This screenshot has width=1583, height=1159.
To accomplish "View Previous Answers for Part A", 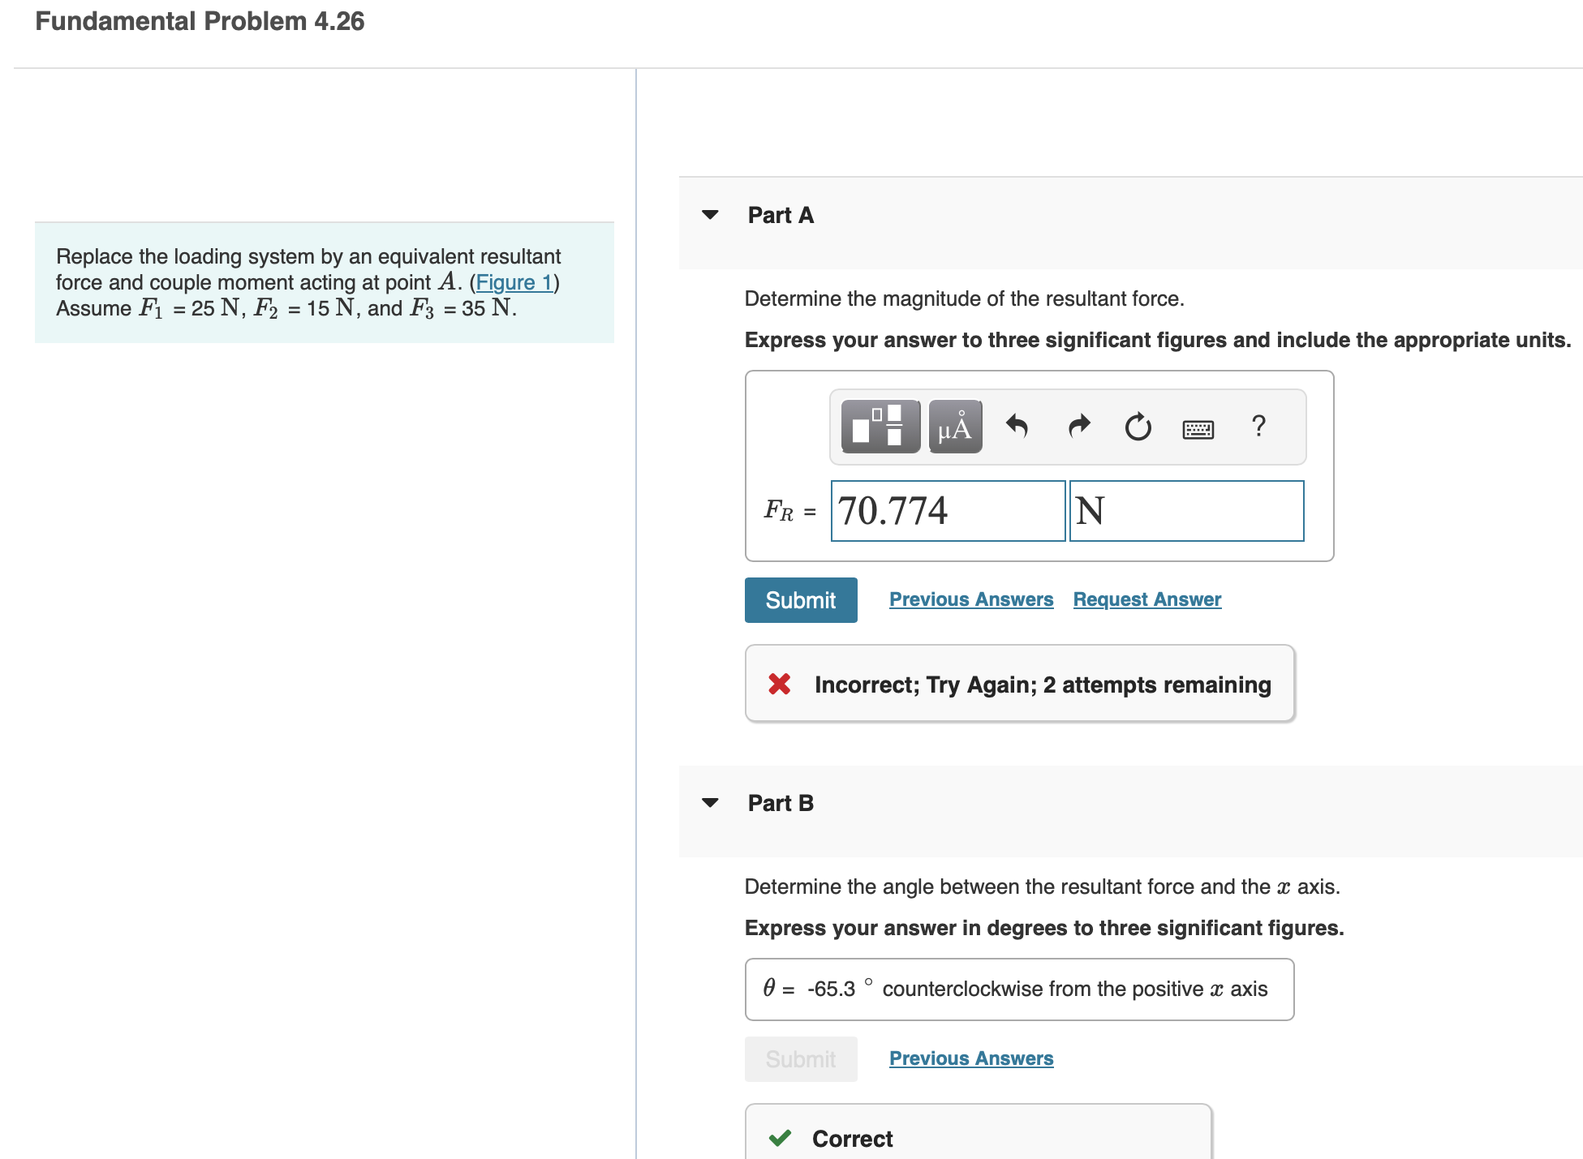I will click(971, 599).
